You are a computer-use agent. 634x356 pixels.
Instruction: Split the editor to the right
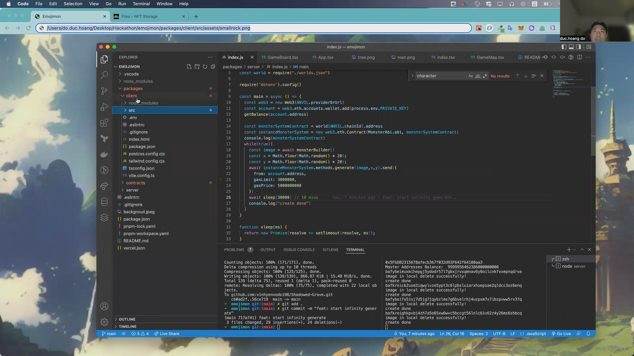click(x=580, y=57)
